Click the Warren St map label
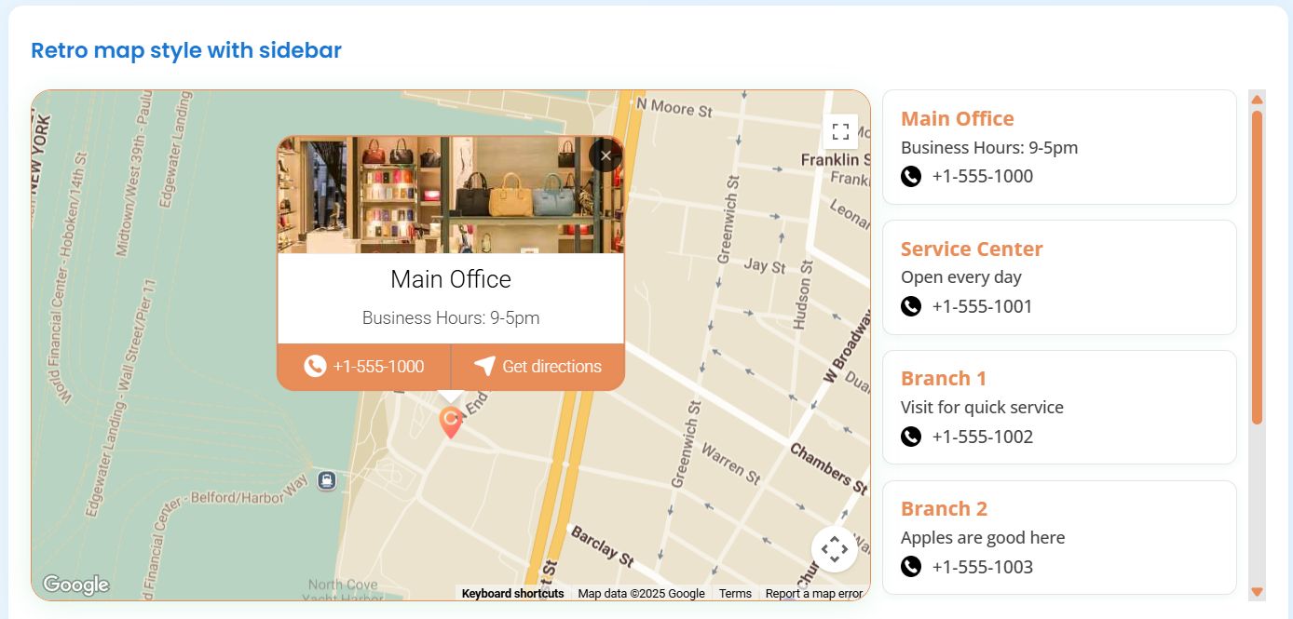The image size is (1293, 619). coord(730,464)
